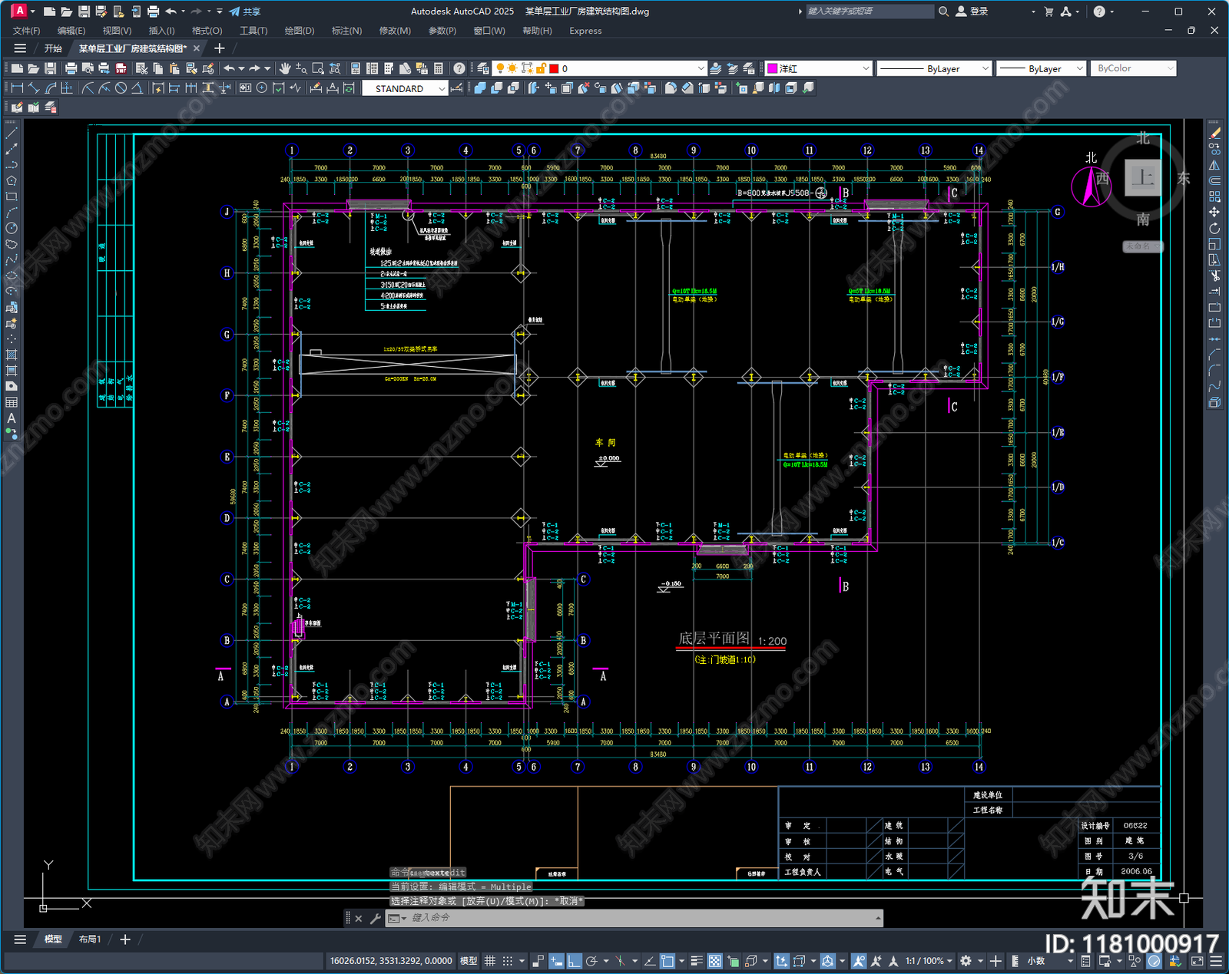Select the Multiline Text tool
Image resolution: width=1229 pixels, height=974 pixels.
coord(12,418)
